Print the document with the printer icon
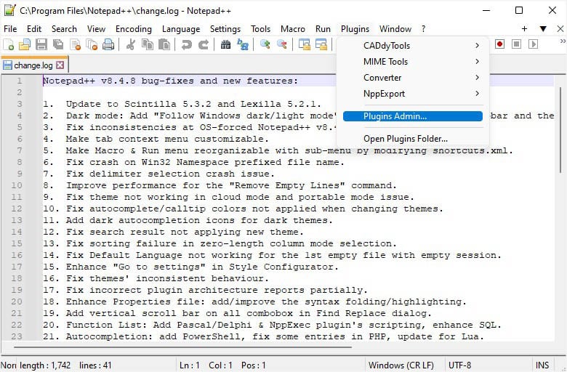Image resolution: width=567 pixels, height=372 pixels. (x=108, y=45)
